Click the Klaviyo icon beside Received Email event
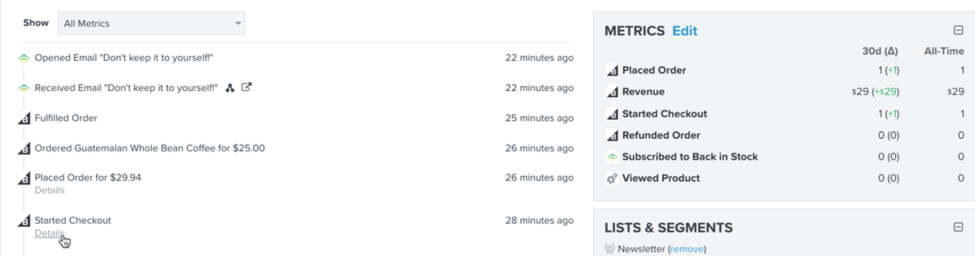This screenshot has width=975, height=256. click(24, 88)
